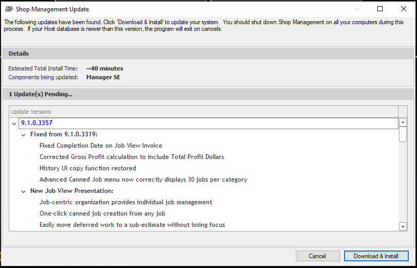
Task: Collapse the 'Fixed from 9.1.0.3319' section
Action: point(24,135)
